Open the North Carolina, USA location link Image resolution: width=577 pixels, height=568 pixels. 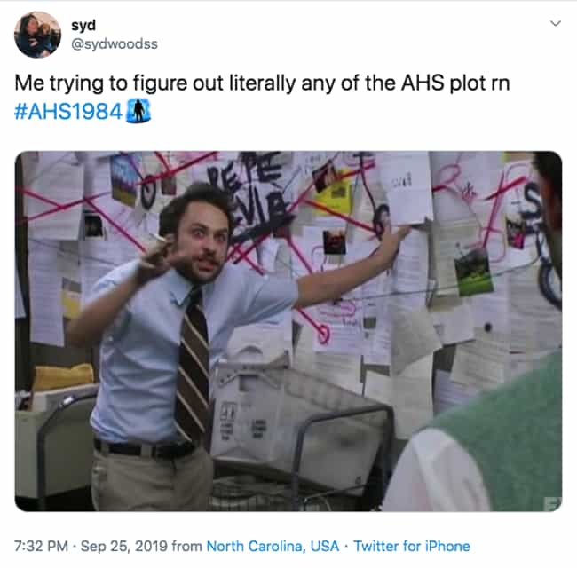(273, 547)
